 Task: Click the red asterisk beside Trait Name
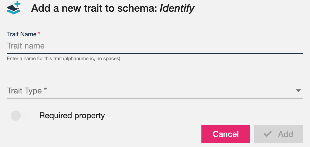click(x=39, y=33)
